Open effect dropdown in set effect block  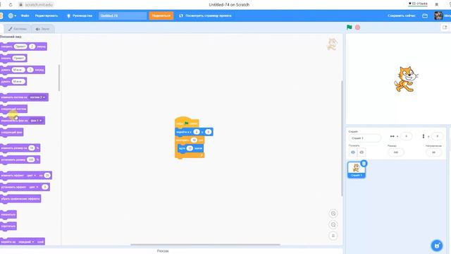33,187
